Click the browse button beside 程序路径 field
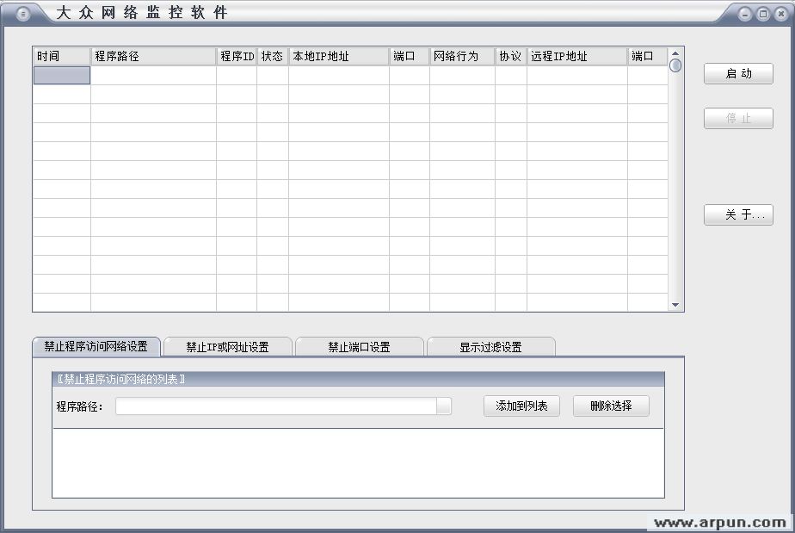This screenshot has height=533, width=795. [x=444, y=406]
